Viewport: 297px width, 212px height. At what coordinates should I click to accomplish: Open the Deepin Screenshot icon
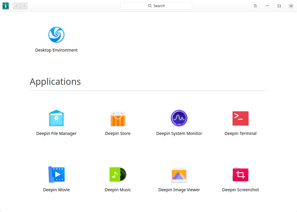pyautogui.click(x=241, y=175)
